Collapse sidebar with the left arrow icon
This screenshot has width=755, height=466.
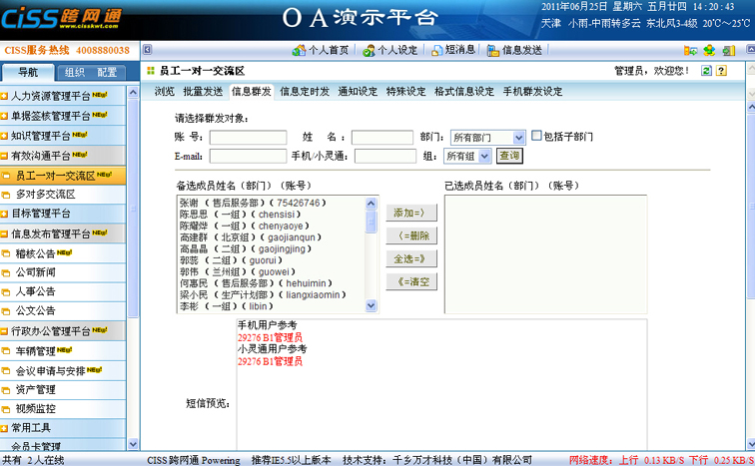(147, 50)
